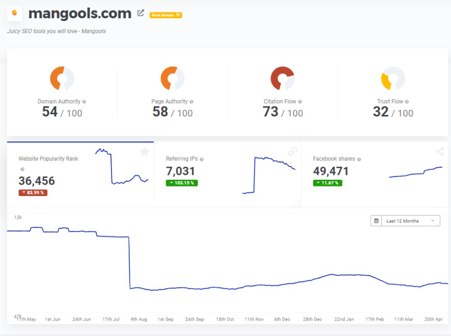Click the Trust Flow score 32
451x336 pixels.
381,112
